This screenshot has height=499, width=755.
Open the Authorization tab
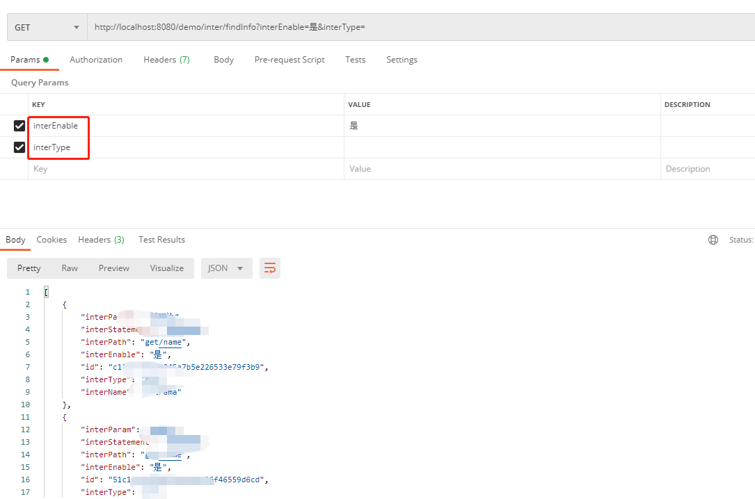96,60
